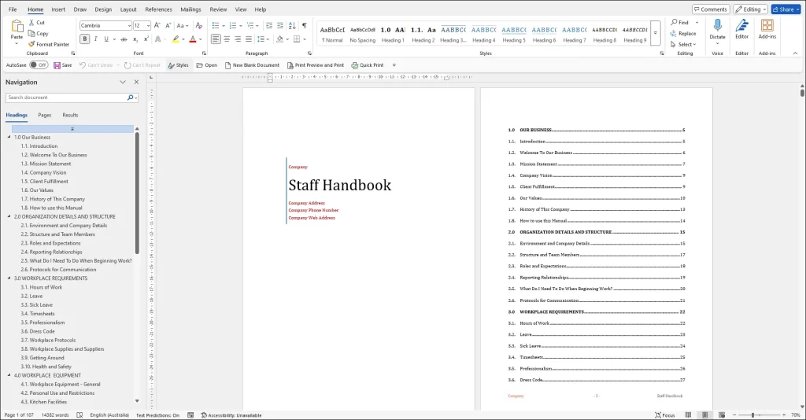Click Print Preview and Print
Viewport: 806px width, 420px height.
(316, 65)
